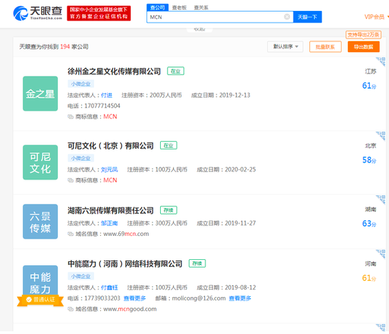The width and height of the screenshot is (389, 334).
Task: Click the 61分 score of 徐州金之星
Action: click(x=369, y=86)
